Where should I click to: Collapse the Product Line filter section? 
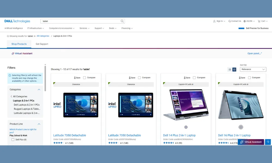[x=39, y=124]
